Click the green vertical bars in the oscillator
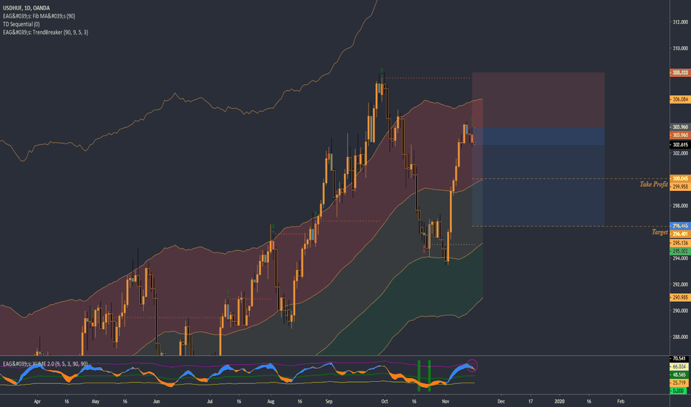This screenshot has width=691, height=407. click(x=423, y=374)
